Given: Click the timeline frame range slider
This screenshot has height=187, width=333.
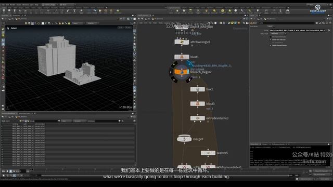Looking at the screenshot, I should pos(165,176).
